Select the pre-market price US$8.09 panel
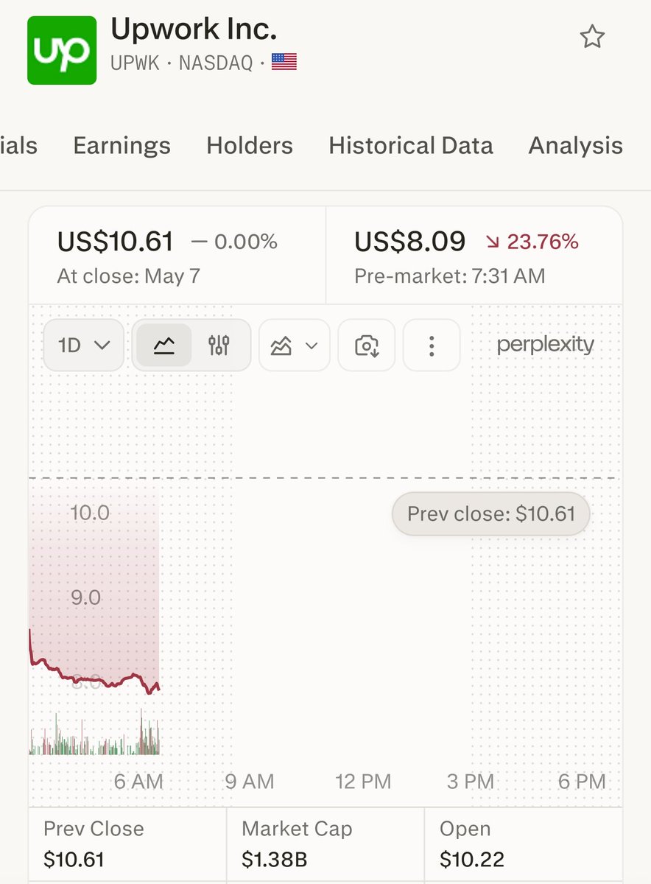 474,256
